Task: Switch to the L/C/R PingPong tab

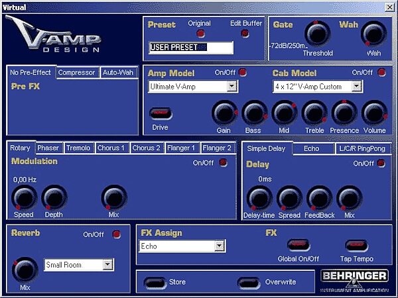Action: [x=363, y=148]
